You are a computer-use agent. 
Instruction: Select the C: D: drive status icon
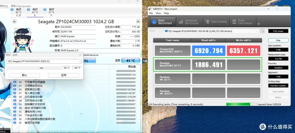12,9
